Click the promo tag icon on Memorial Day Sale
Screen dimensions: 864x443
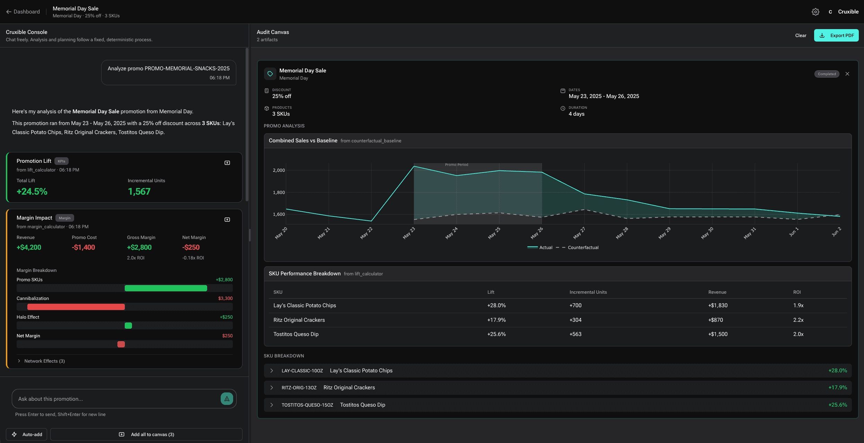(x=270, y=73)
